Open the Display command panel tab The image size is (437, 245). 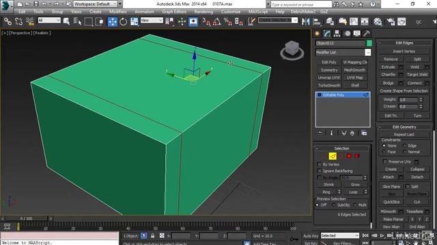(357, 33)
